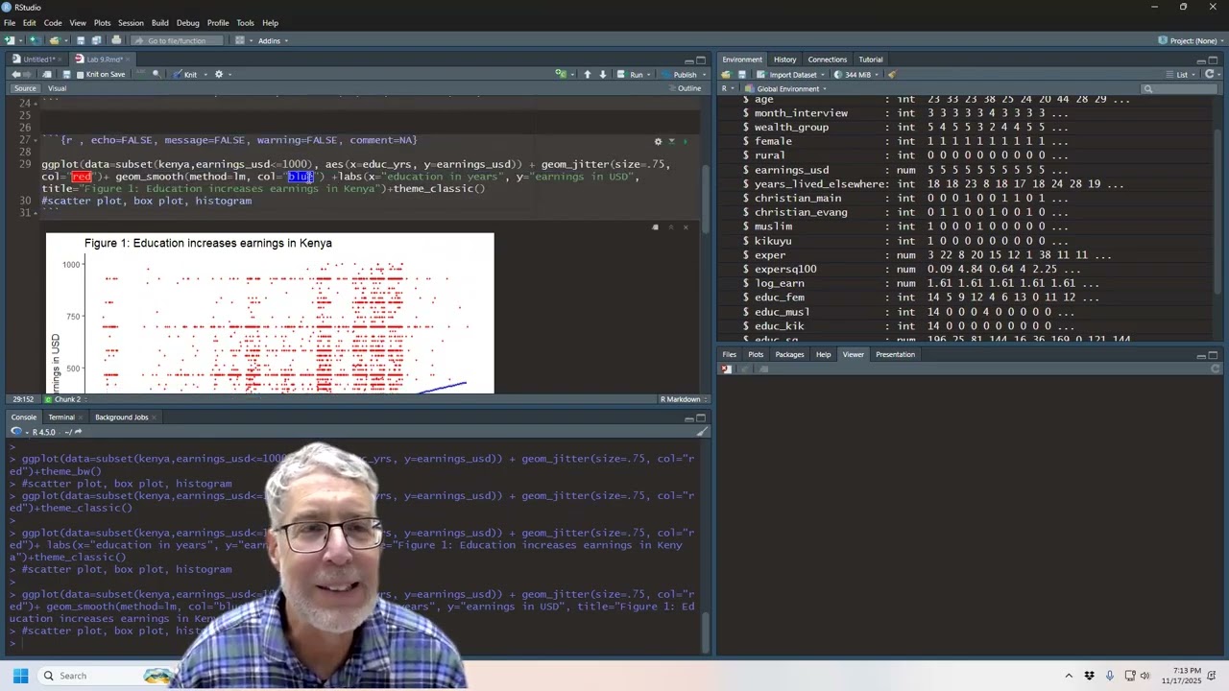The width and height of the screenshot is (1229, 691).
Task: Switch editor to Source mode
Action: point(25,88)
